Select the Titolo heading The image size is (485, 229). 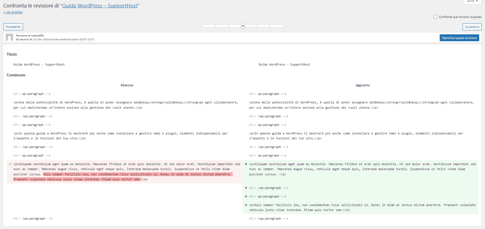[12, 54]
